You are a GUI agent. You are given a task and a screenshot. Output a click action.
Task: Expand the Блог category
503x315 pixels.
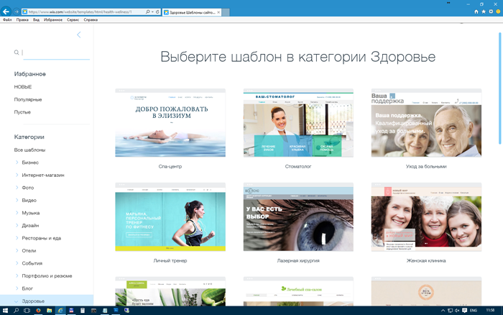(17, 288)
